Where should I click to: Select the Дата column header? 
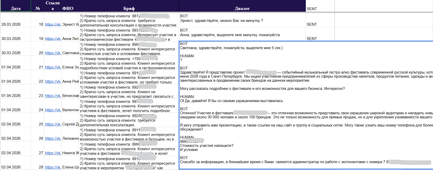[x=16, y=6]
